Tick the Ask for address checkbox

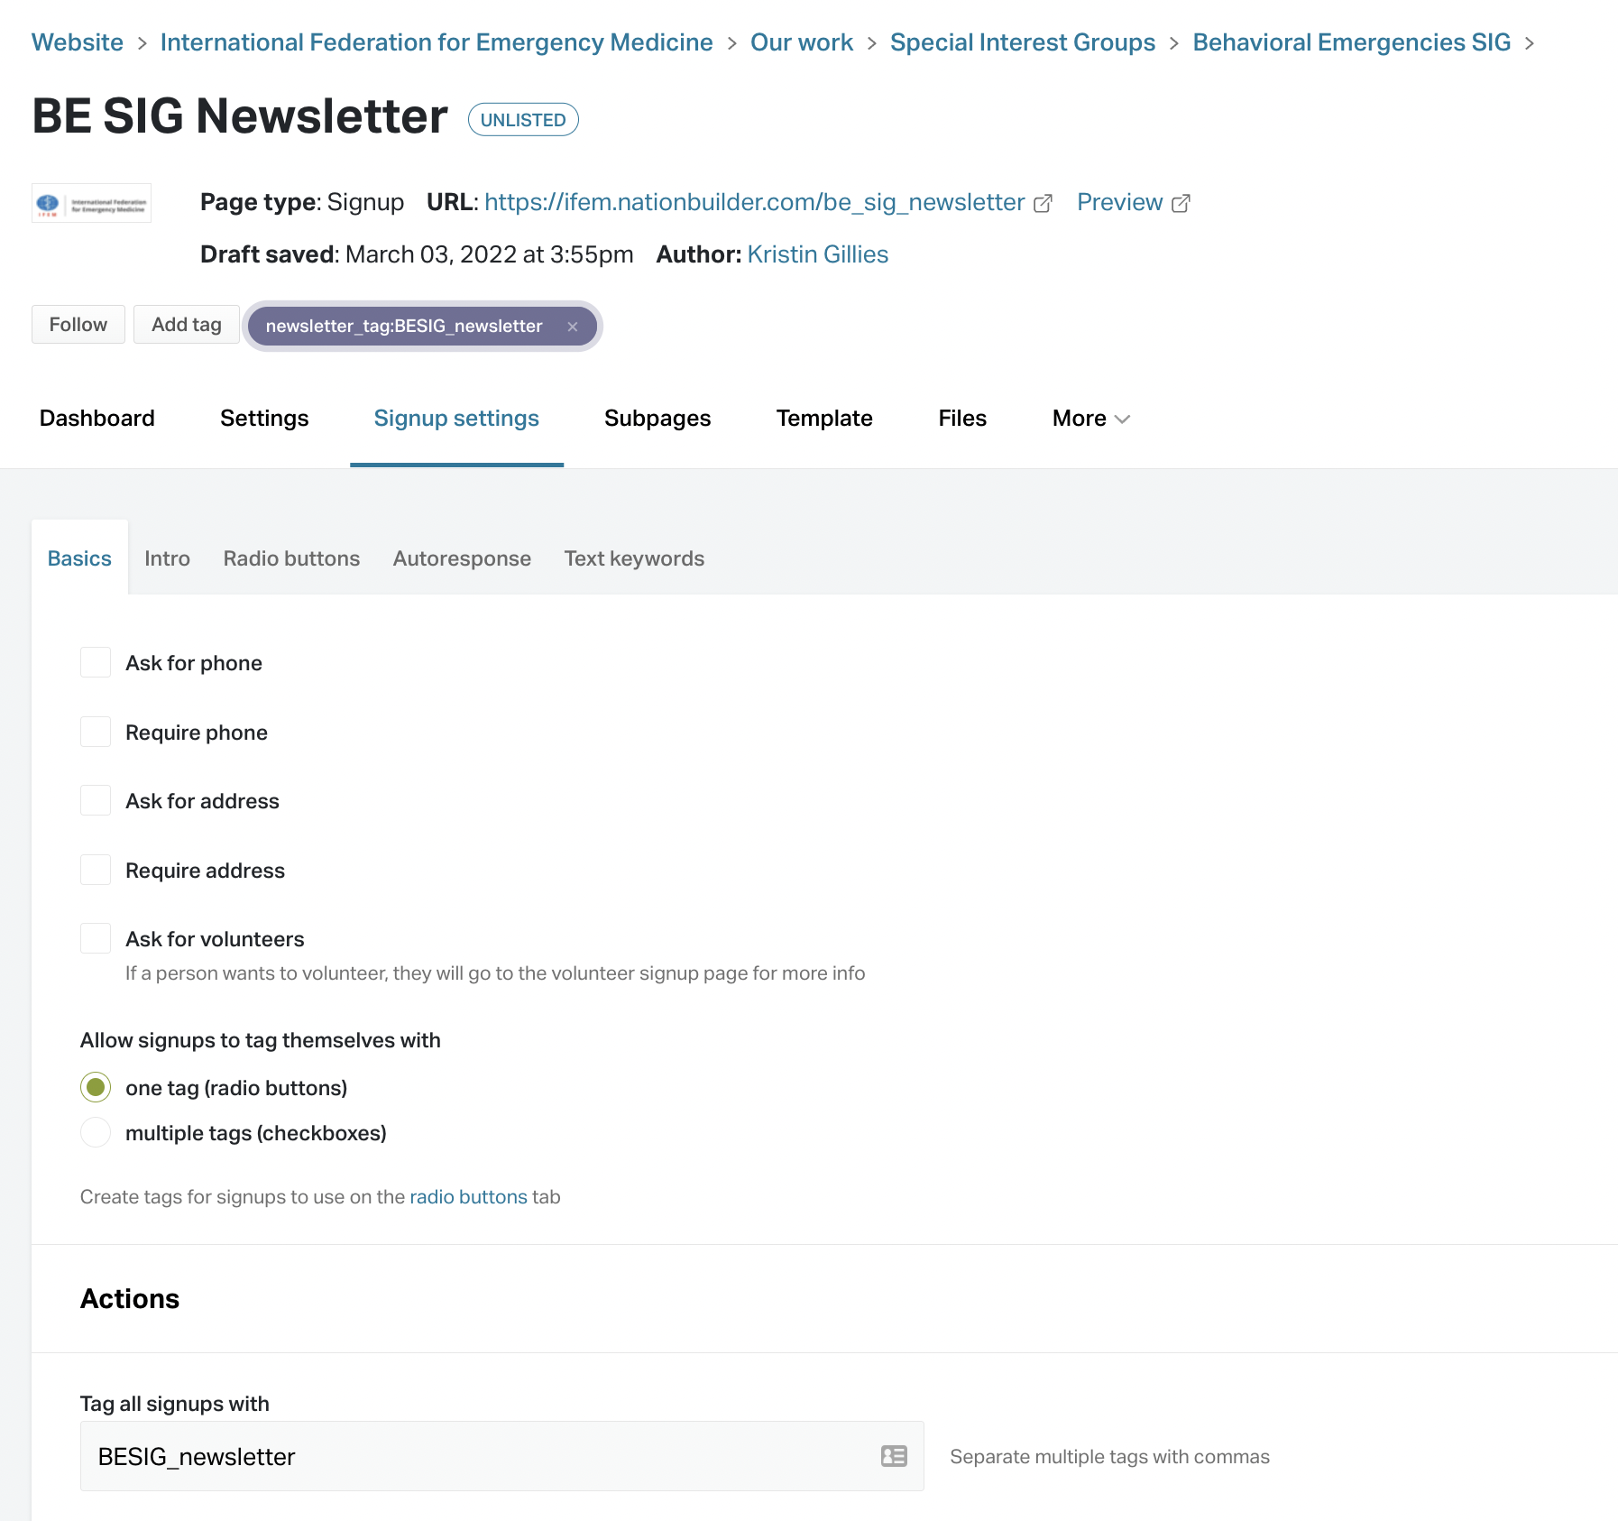96,800
